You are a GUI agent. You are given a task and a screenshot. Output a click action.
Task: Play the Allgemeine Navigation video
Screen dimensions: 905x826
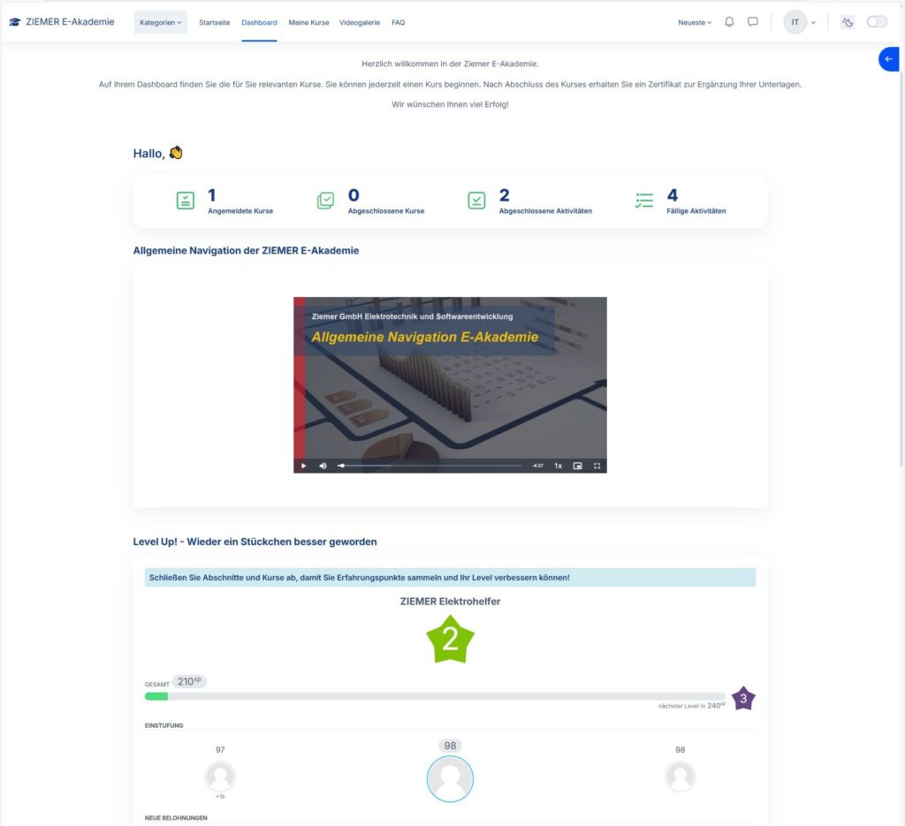(x=303, y=466)
